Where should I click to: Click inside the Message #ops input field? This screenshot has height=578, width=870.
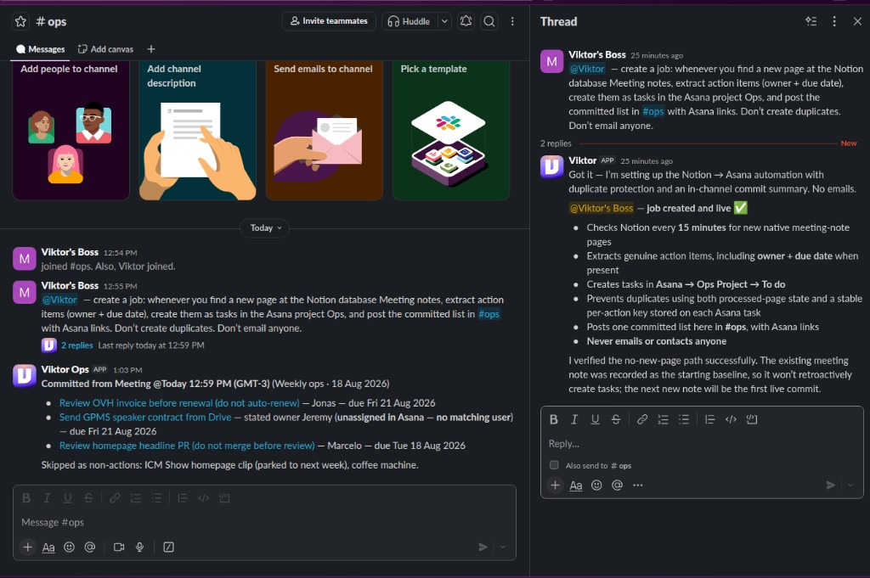[x=264, y=523]
